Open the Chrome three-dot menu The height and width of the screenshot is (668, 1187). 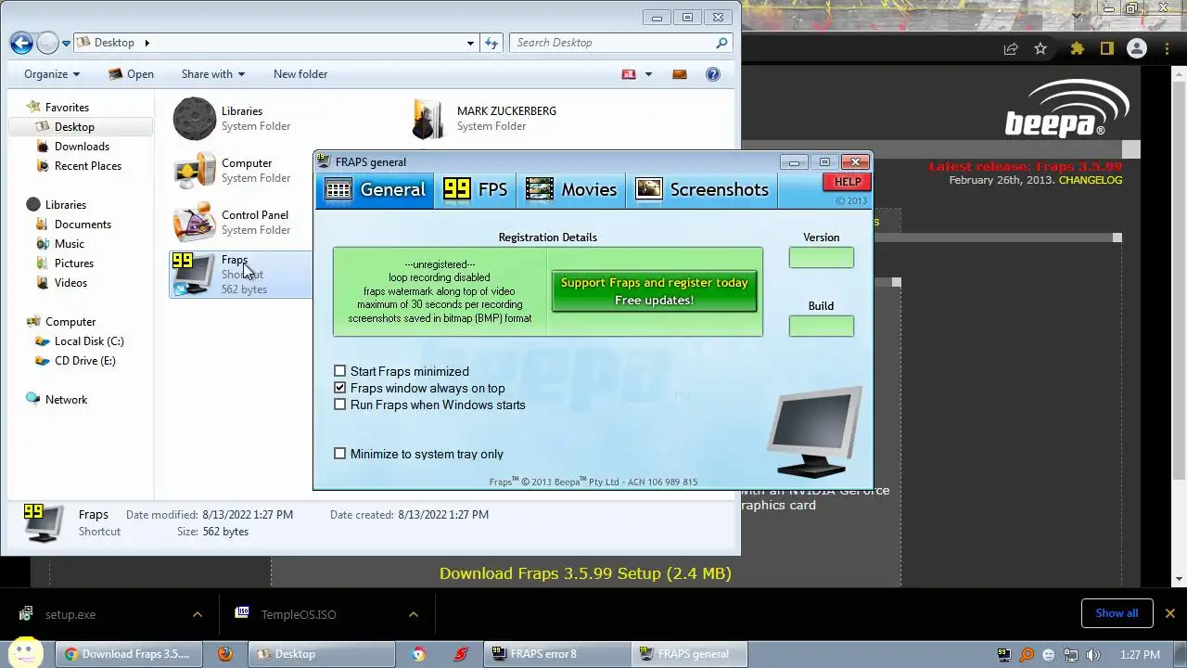click(x=1168, y=49)
